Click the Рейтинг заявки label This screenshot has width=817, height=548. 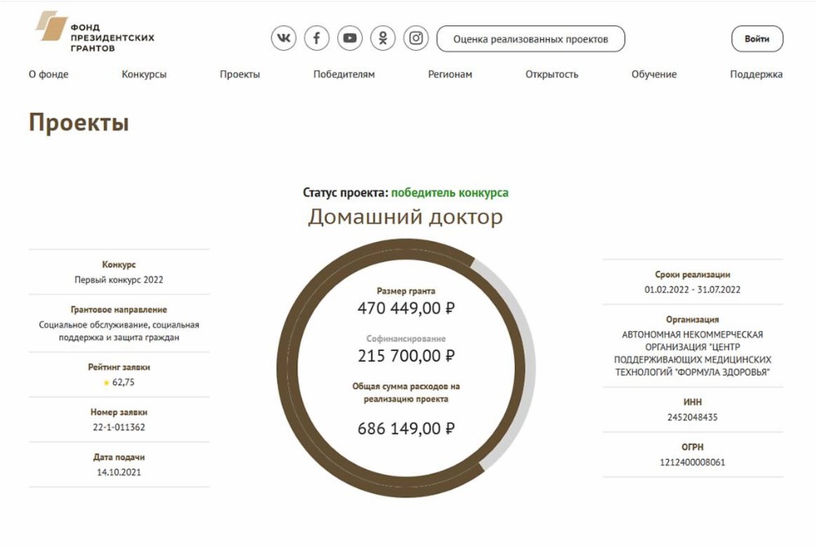click(118, 367)
